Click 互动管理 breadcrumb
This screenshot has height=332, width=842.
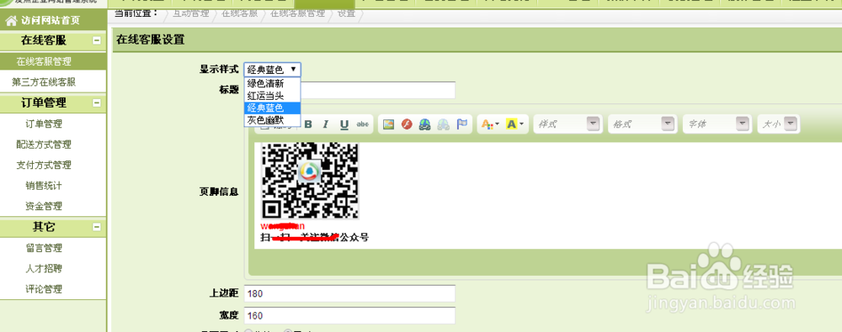190,13
